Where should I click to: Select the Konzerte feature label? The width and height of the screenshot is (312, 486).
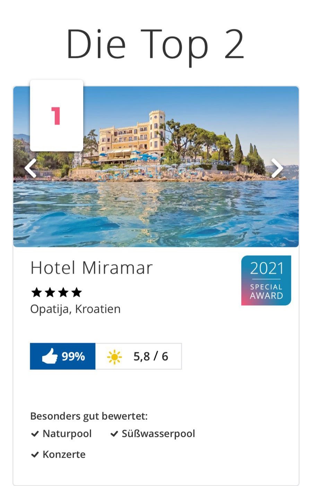tap(64, 455)
